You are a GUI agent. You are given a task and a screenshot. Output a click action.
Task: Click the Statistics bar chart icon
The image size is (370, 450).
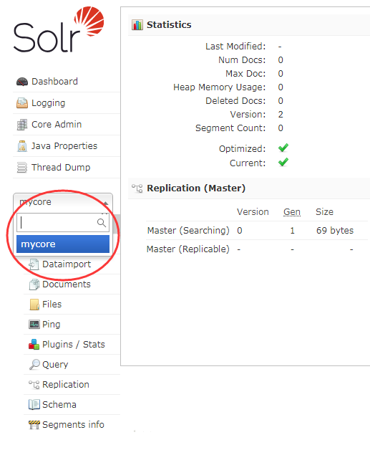click(137, 25)
